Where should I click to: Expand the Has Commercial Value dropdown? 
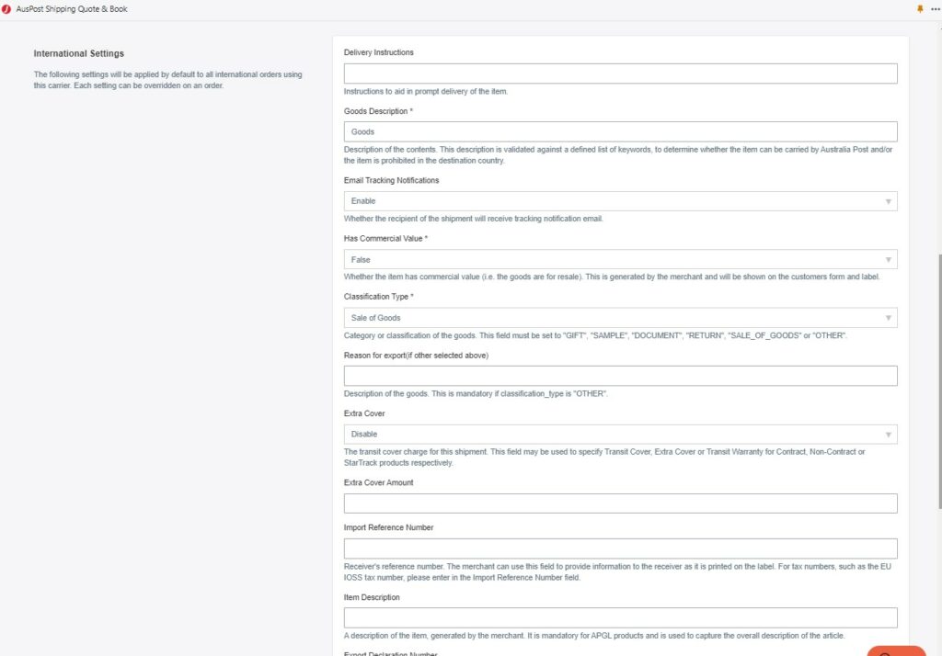tap(621, 259)
